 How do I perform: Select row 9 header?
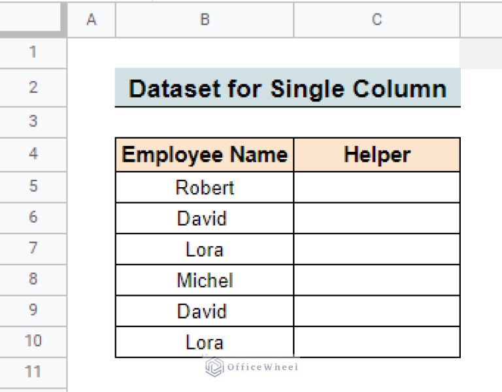(33, 311)
